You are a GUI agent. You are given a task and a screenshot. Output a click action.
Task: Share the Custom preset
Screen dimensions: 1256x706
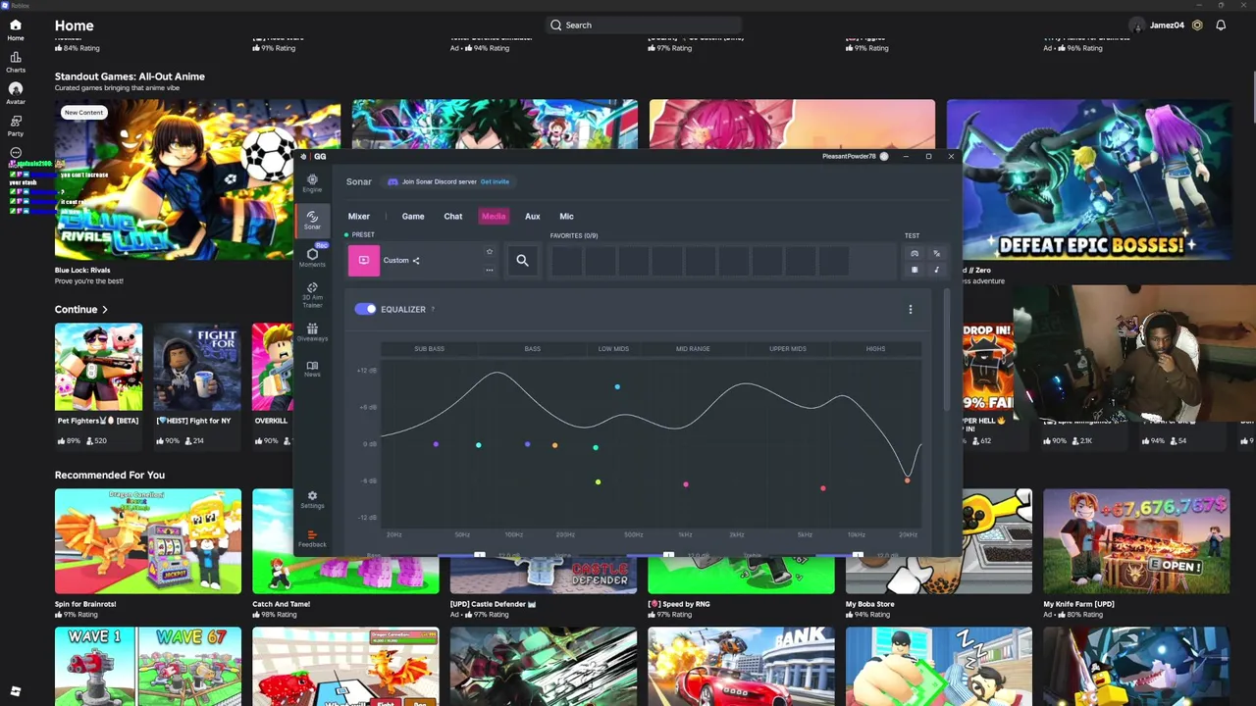[x=416, y=261]
